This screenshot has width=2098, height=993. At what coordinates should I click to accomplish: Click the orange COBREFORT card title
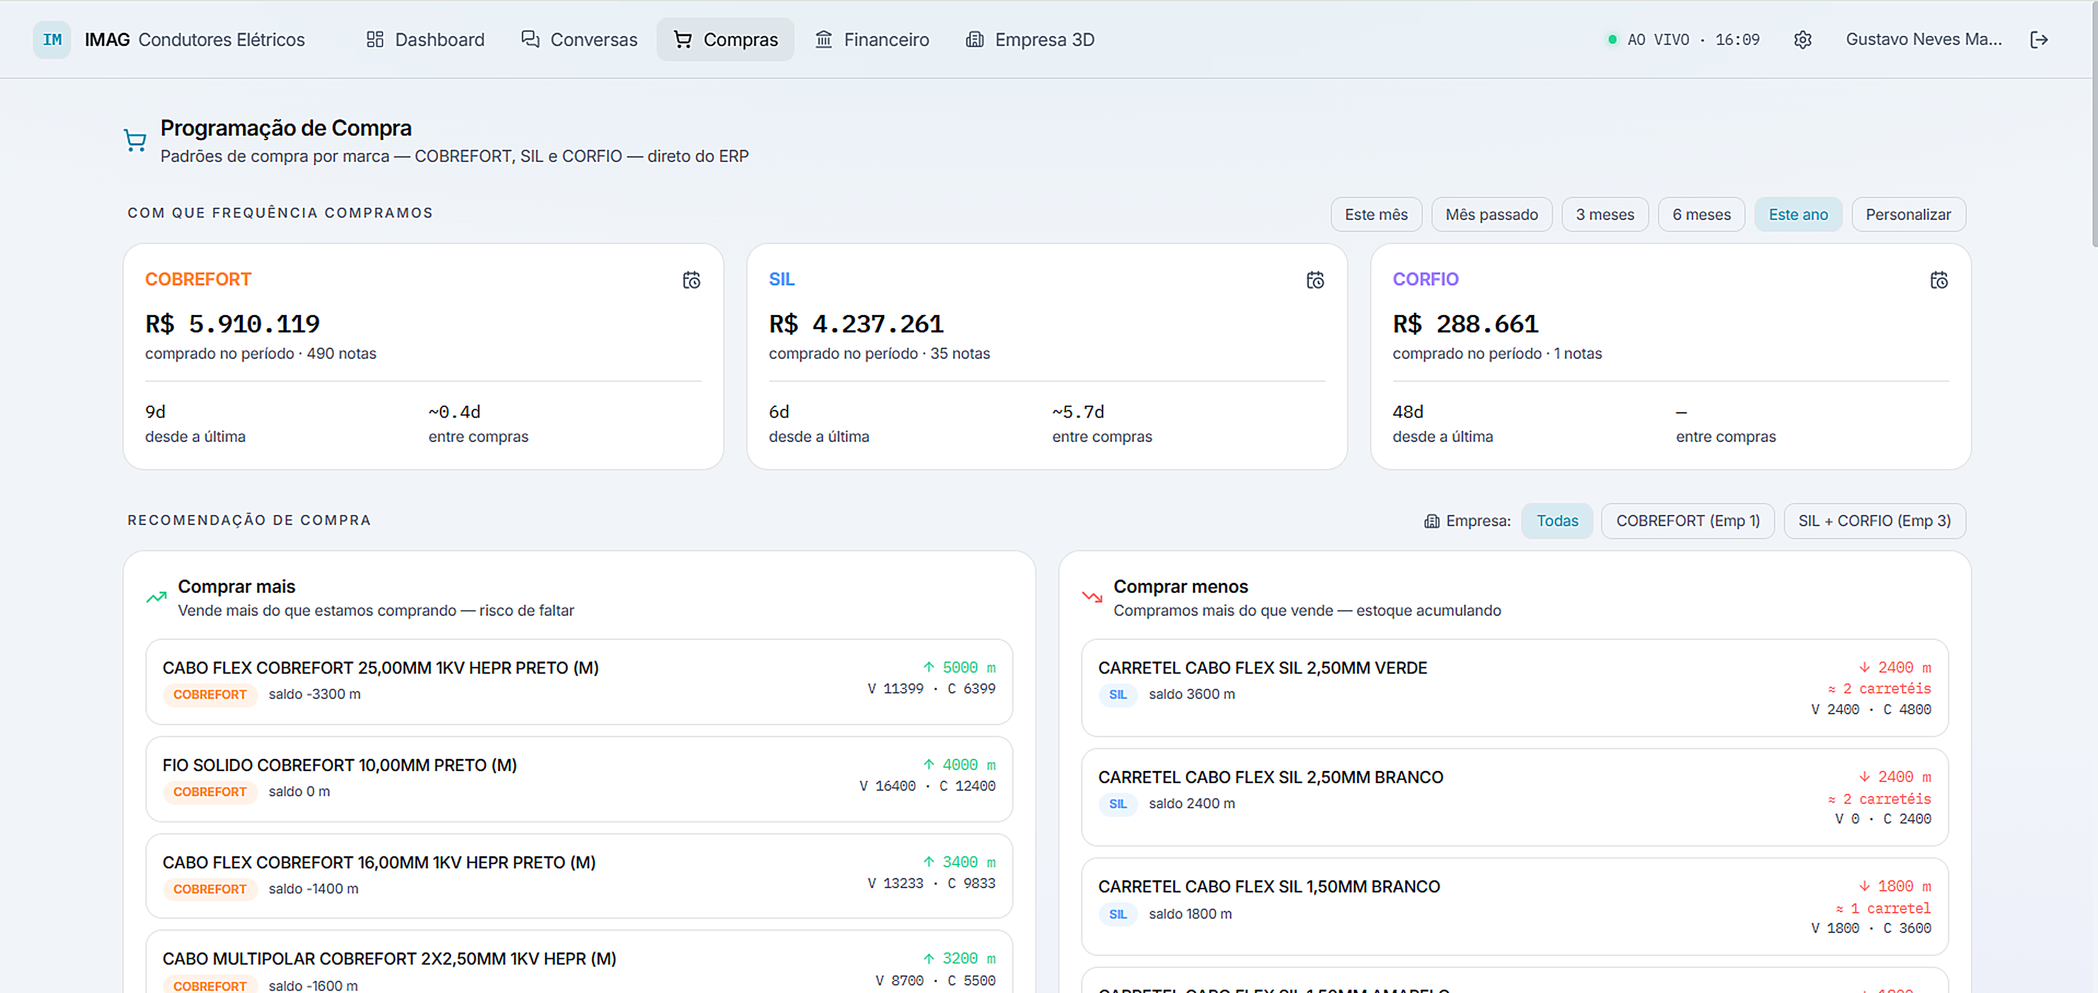pos(198,279)
